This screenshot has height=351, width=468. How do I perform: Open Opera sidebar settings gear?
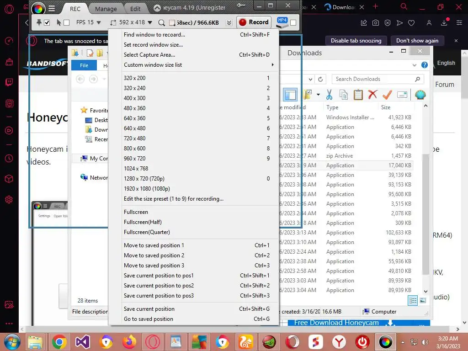(x=9, y=199)
